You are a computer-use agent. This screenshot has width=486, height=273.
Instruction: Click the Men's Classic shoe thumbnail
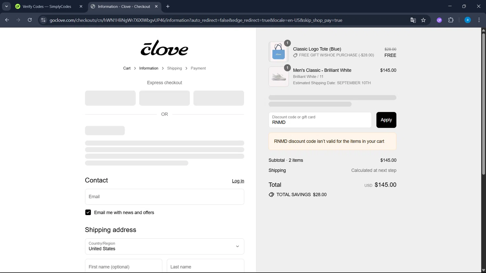[279, 77]
